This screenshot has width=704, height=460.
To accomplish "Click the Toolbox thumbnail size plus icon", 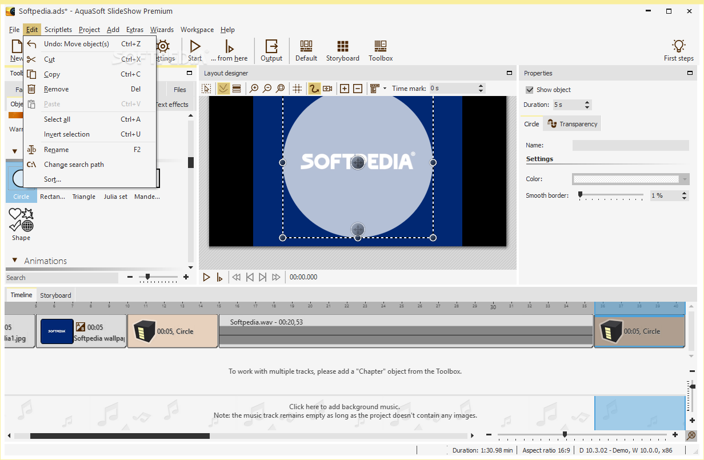I will 186,277.
